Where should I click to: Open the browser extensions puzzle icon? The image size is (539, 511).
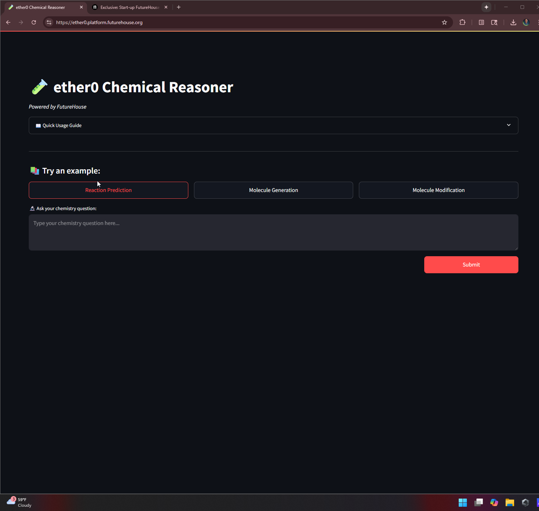pos(462,22)
